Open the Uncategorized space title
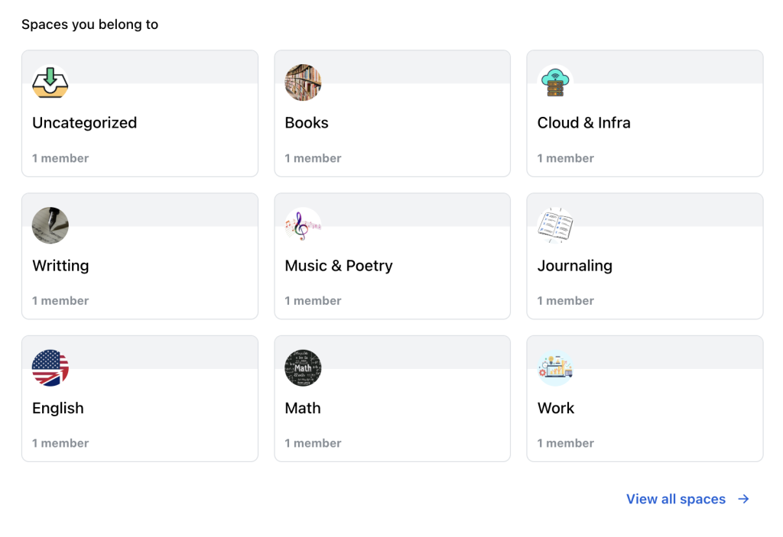This screenshot has height=537, width=783. coord(84,123)
